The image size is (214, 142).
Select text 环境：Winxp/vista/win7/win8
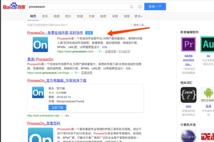point(66,102)
